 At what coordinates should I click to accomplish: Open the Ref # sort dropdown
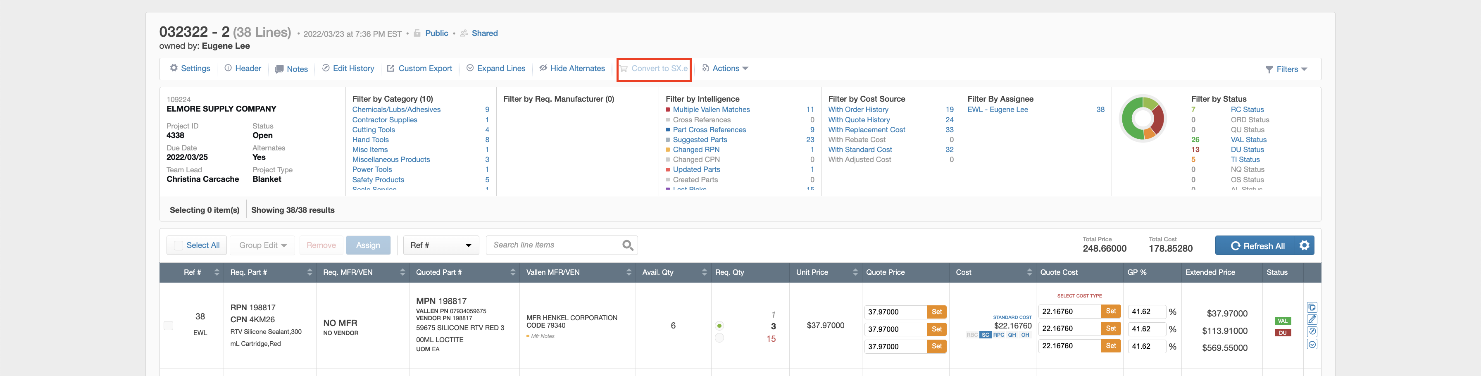click(440, 245)
